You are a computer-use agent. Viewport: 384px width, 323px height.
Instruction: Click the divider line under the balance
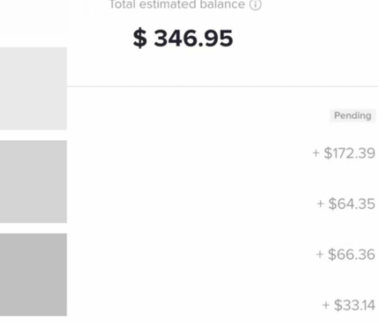point(222,86)
